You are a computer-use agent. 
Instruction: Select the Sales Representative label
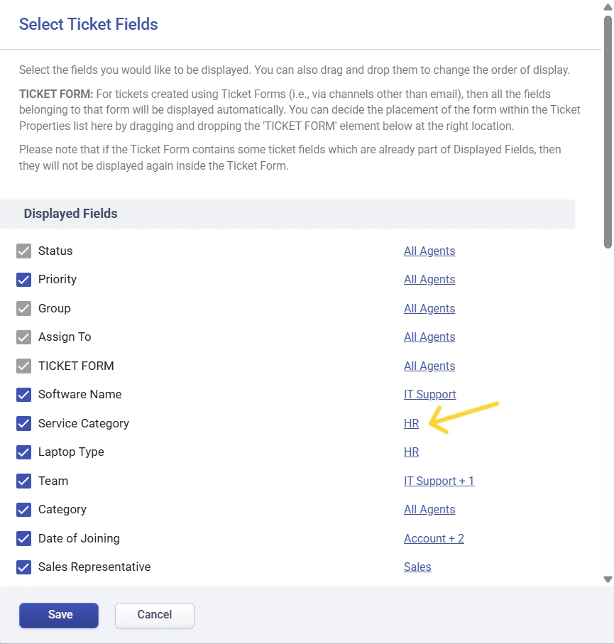tap(94, 567)
